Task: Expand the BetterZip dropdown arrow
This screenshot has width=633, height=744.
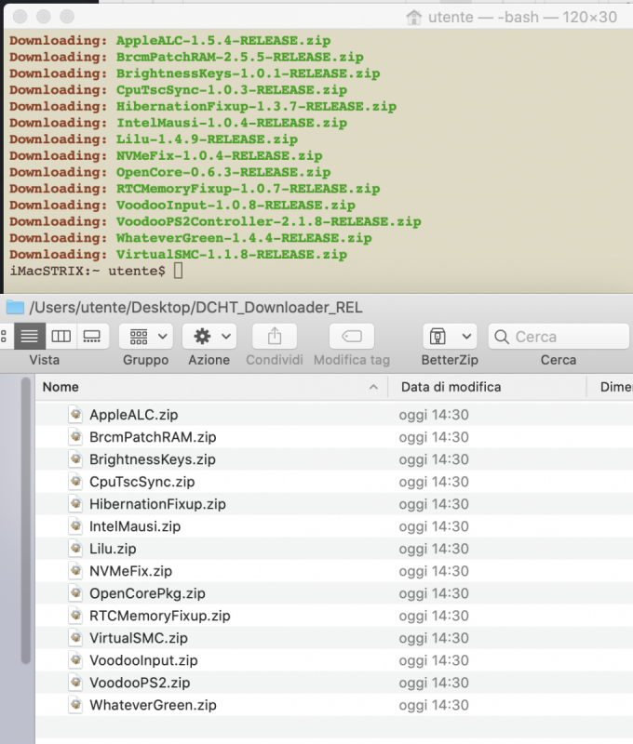Action: click(x=466, y=337)
